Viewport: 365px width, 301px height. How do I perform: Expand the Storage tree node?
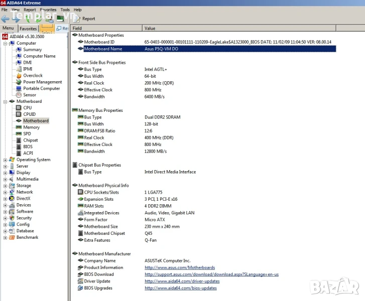coord(6,186)
